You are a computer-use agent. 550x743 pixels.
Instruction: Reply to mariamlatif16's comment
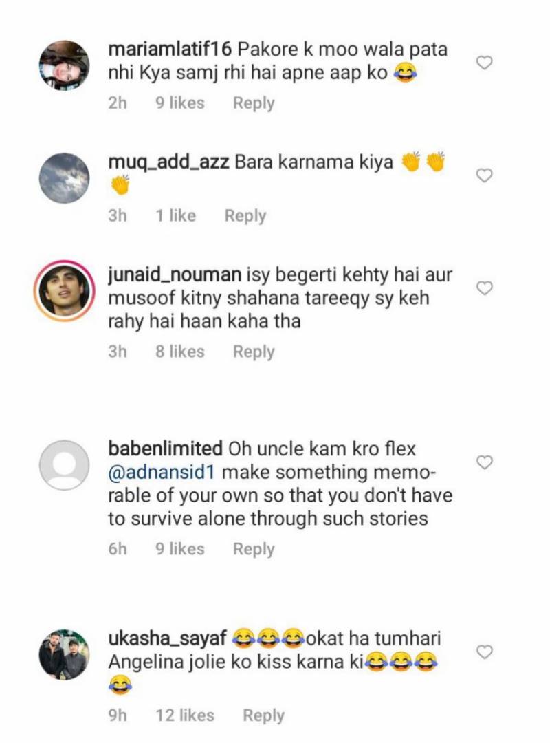254,103
